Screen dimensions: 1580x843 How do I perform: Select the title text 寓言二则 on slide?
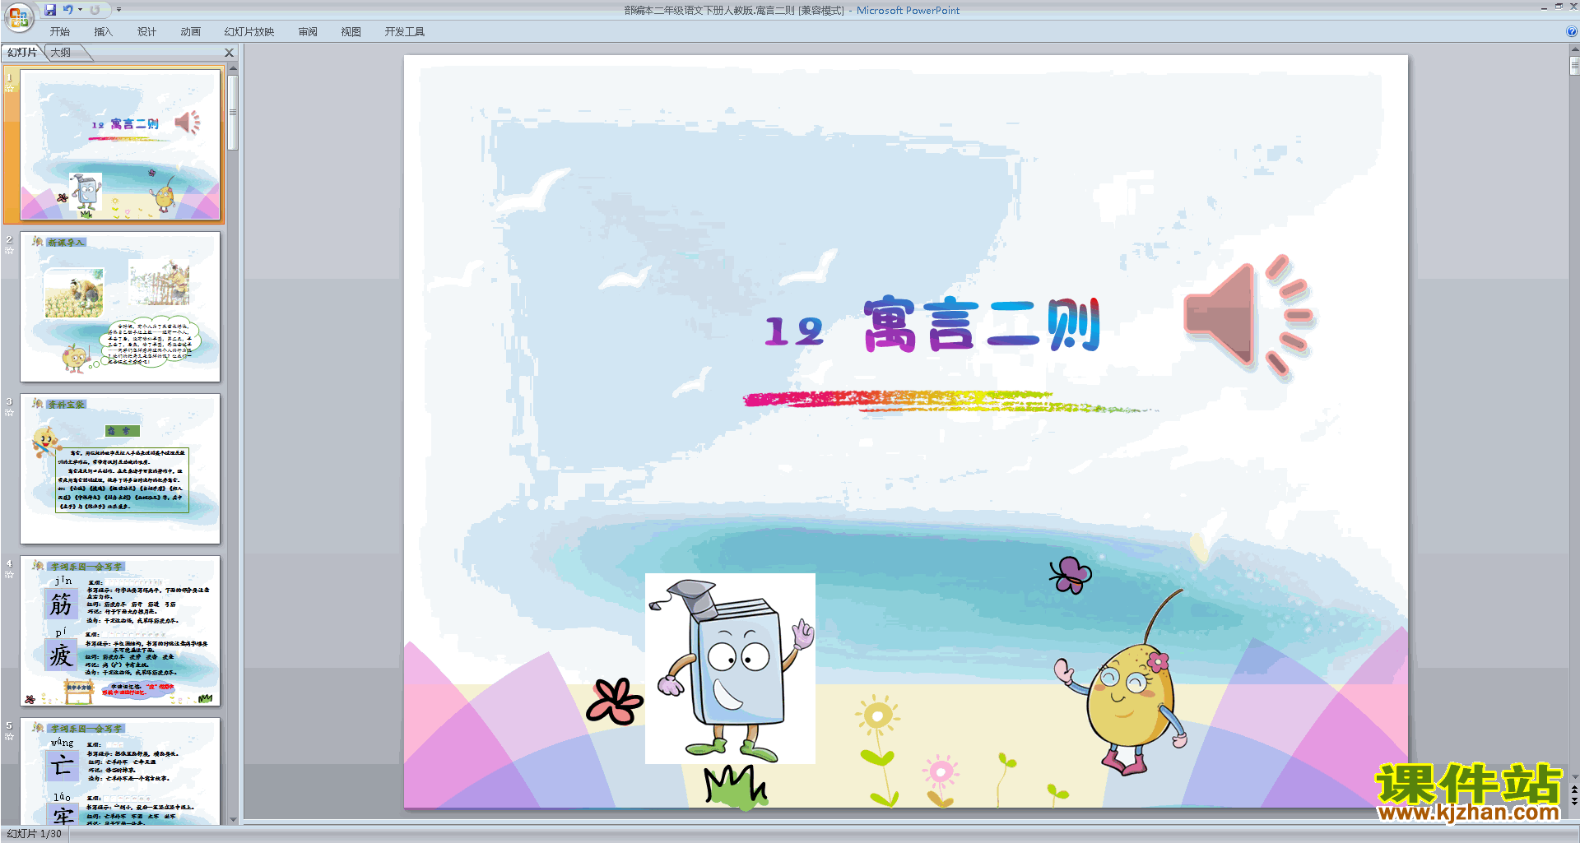point(982,324)
